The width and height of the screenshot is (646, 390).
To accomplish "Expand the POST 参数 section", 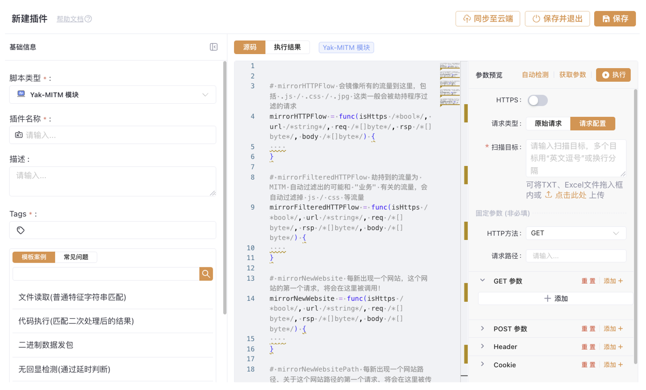I will [x=482, y=328].
